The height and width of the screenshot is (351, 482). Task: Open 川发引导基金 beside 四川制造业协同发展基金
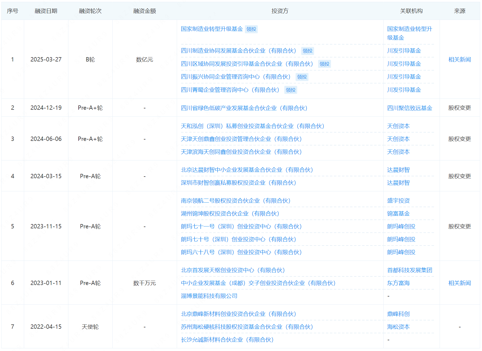coord(404,51)
